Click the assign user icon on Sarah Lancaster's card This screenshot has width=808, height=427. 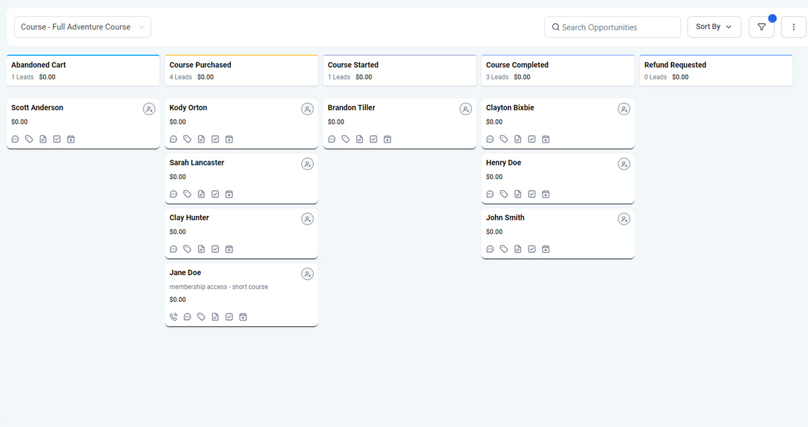307,164
